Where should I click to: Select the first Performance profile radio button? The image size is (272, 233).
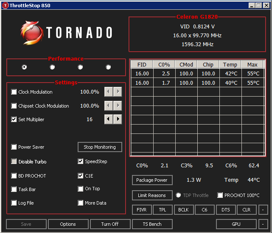[x=24, y=67]
